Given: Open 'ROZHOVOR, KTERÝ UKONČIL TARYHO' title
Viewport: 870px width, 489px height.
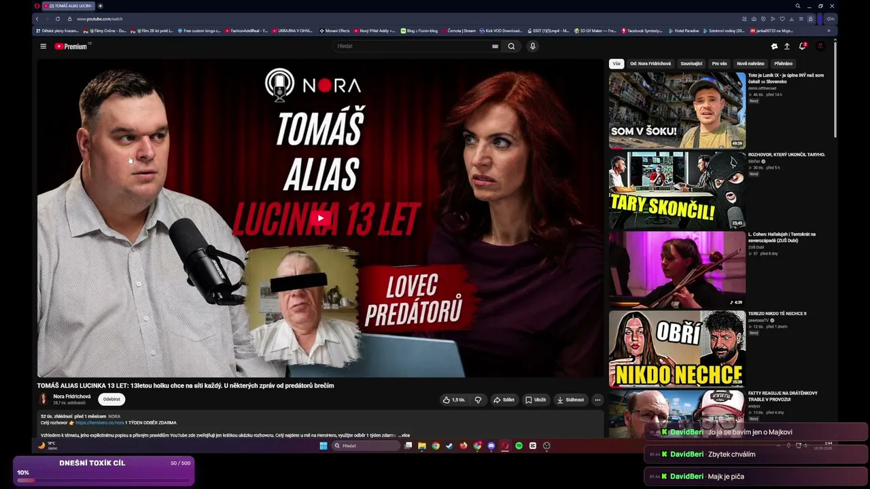Looking at the screenshot, I should click(786, 155).
